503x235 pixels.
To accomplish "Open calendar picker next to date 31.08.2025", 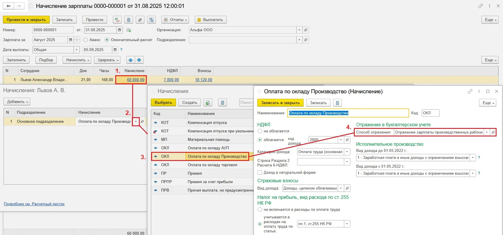I will click(x=119, y=30).
